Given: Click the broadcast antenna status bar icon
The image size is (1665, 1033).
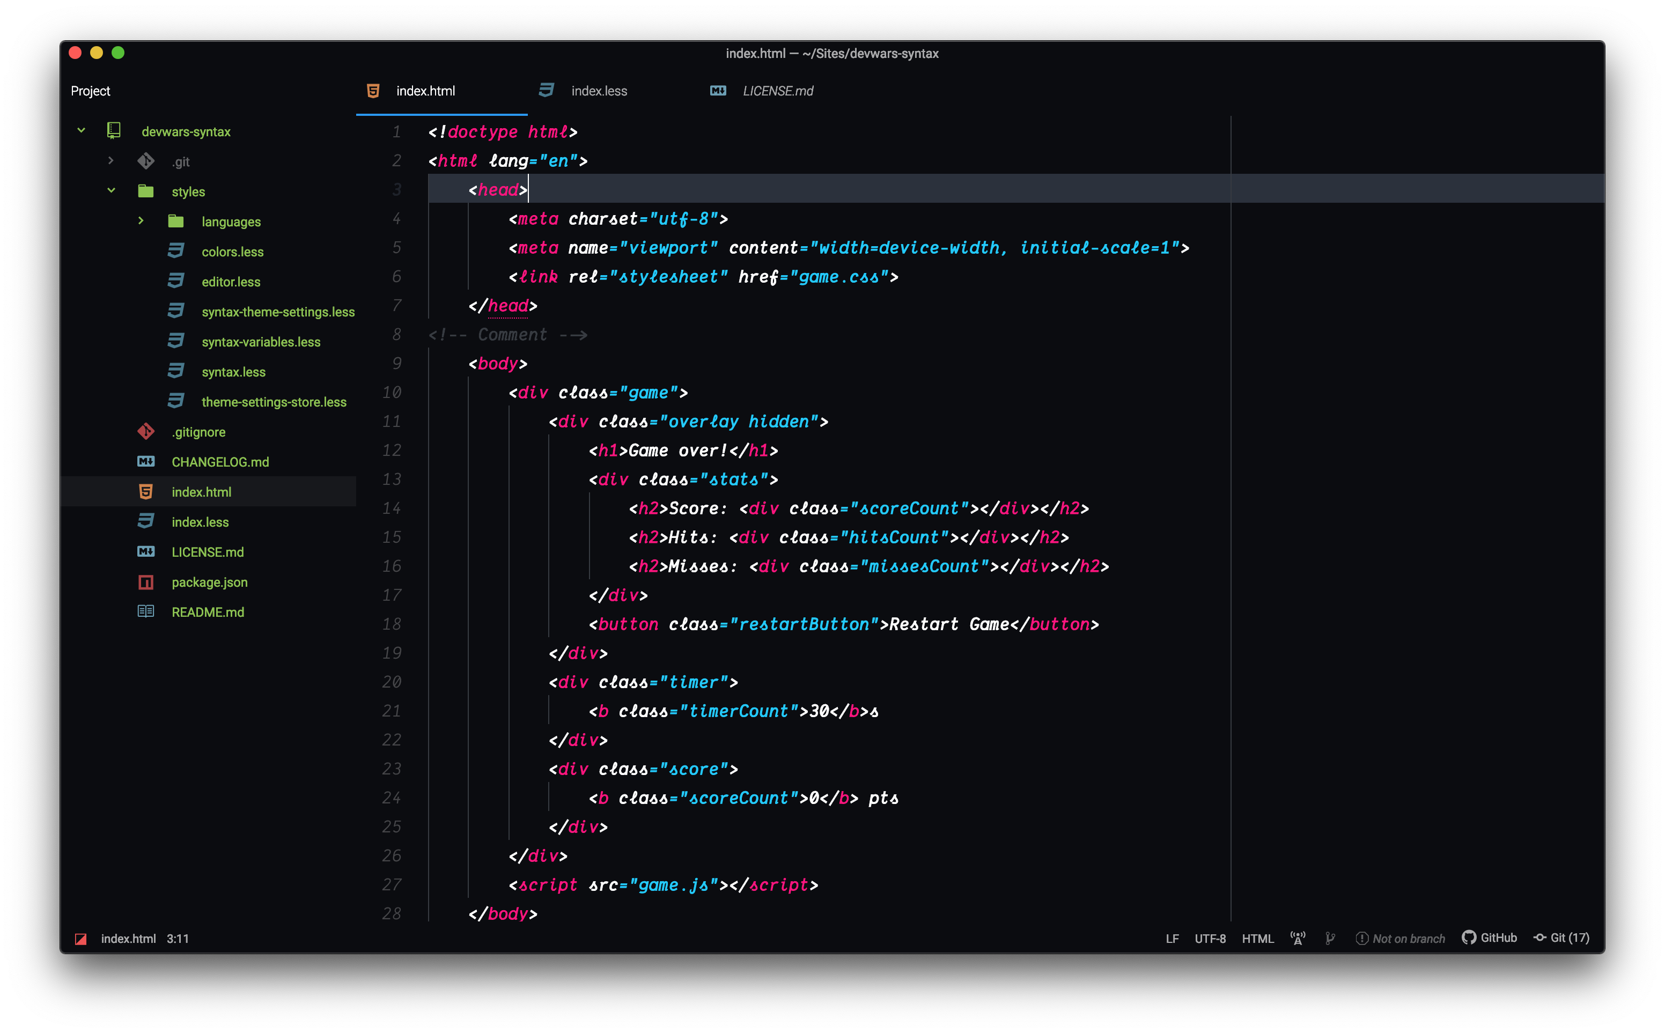Looking at the screenshot, I should tap(1298, 938).
